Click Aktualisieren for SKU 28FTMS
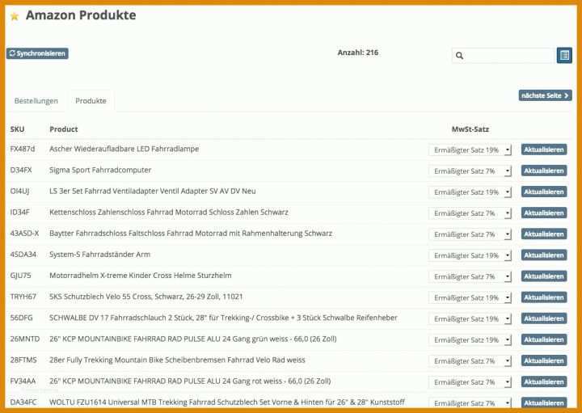Image resolution: width=582 pixels, height=413 pixels. [544, 360]
